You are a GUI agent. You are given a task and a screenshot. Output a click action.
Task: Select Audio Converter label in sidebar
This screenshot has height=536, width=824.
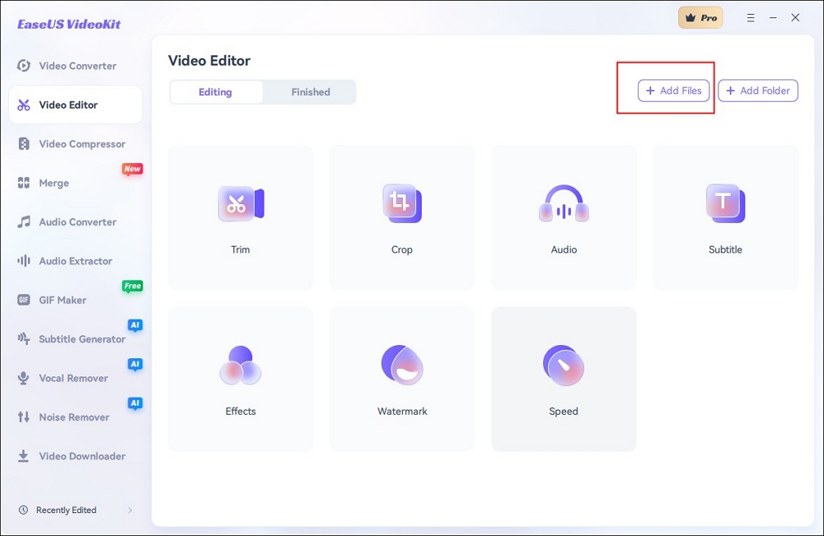(x=77, y=222)
